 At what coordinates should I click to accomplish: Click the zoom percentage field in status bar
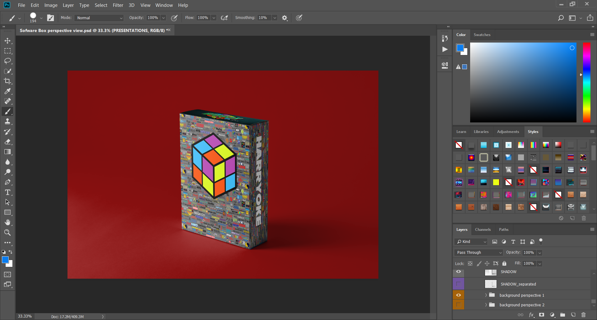[25, 316]
